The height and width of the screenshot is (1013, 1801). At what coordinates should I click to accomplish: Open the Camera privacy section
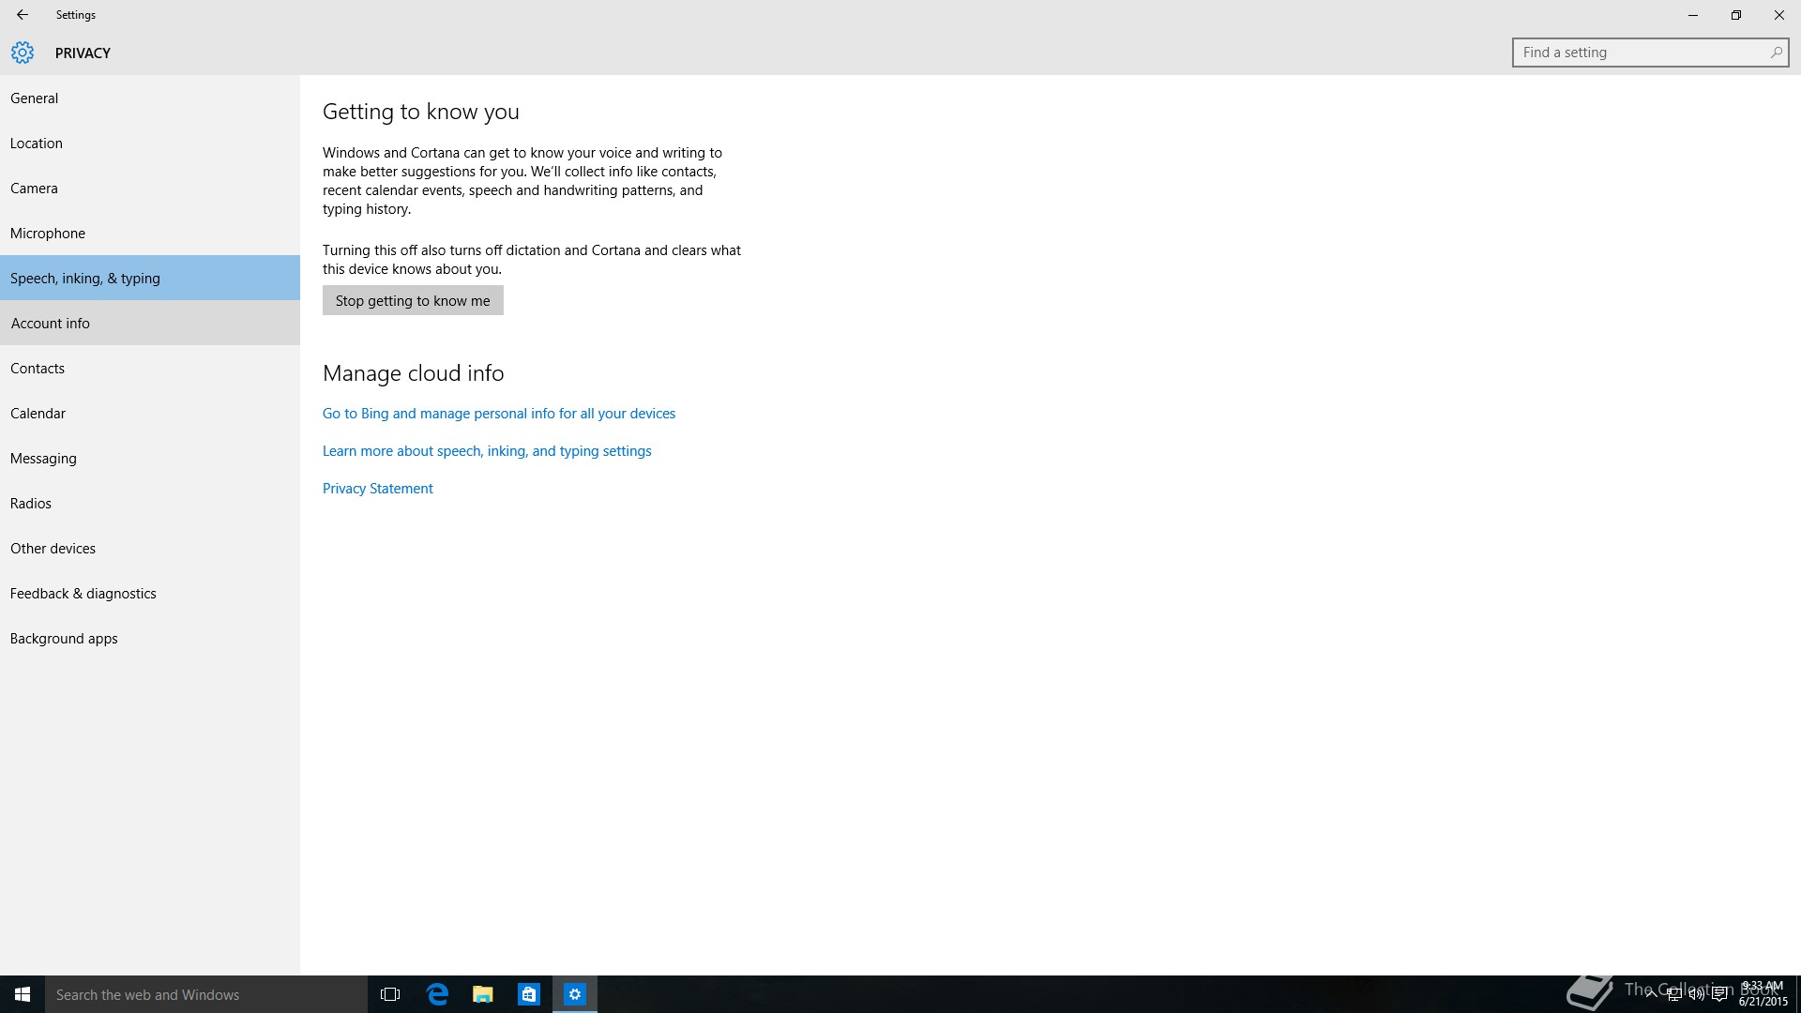tap(150, 188)
